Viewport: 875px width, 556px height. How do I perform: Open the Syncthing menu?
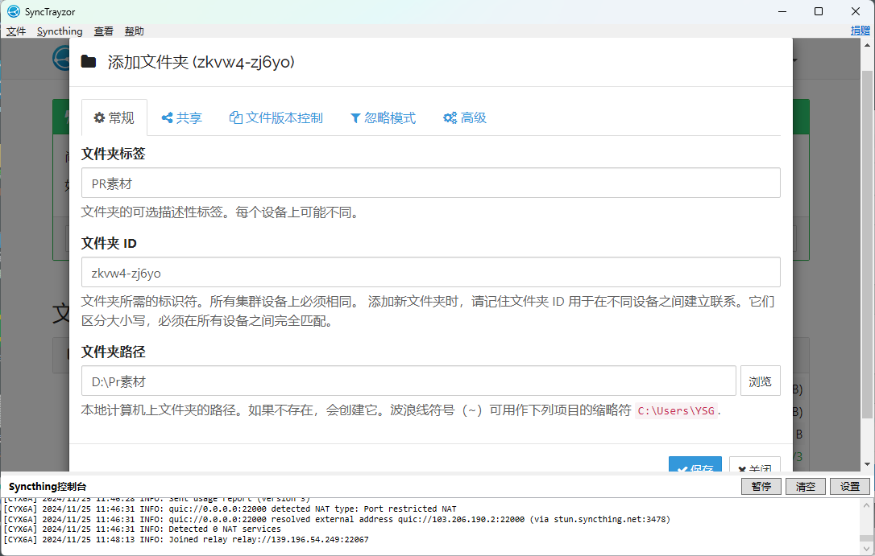(x=60, y=31)
